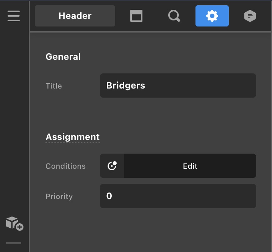Click the General section heading
Viewport: 272px width, 252px height.
63,57
